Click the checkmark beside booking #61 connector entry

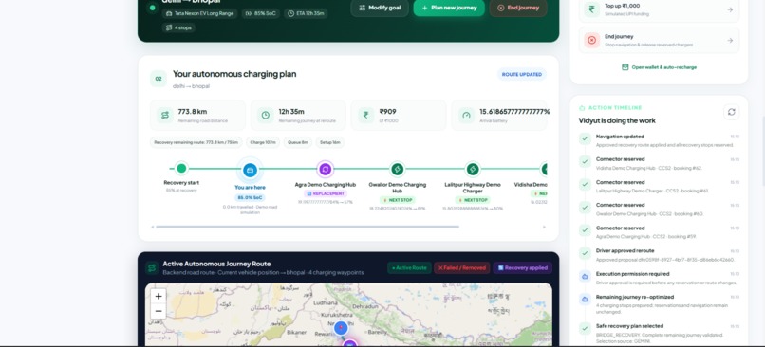coord(585,185)
